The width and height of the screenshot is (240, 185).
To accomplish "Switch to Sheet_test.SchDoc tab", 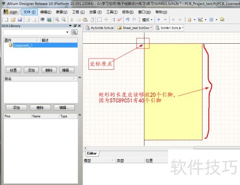I will coord(134,28).
